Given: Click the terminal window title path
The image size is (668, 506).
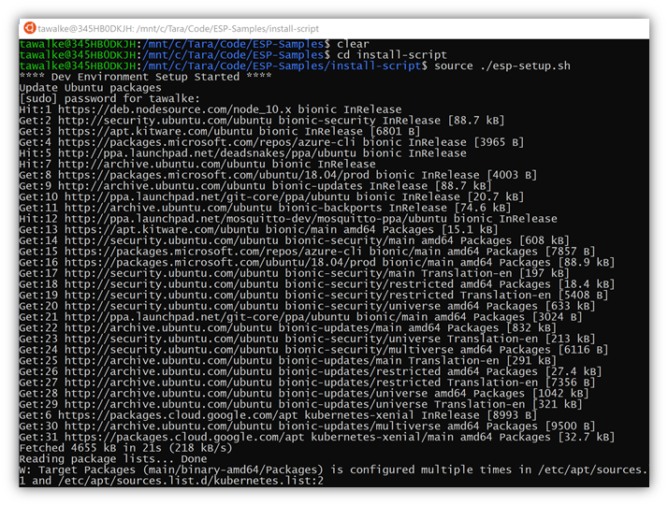Looking at the screenshot, I should click(178, 29).
